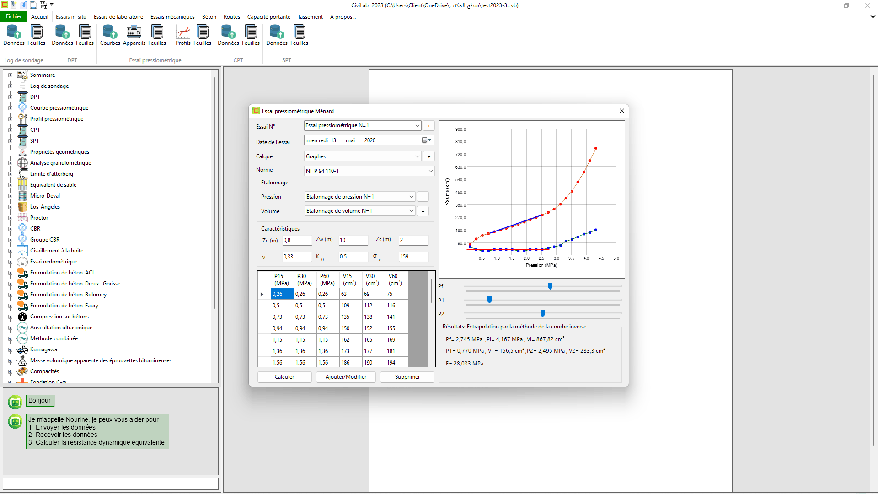Switch to Capacité portante tab

(x=269, y=17)
